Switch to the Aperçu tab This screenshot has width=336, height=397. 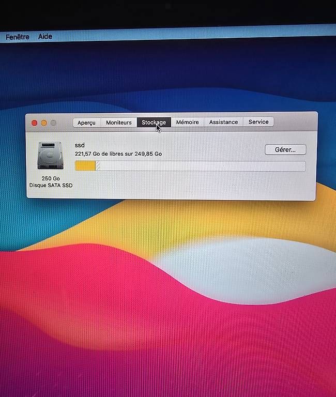click(x=87, y=123)
